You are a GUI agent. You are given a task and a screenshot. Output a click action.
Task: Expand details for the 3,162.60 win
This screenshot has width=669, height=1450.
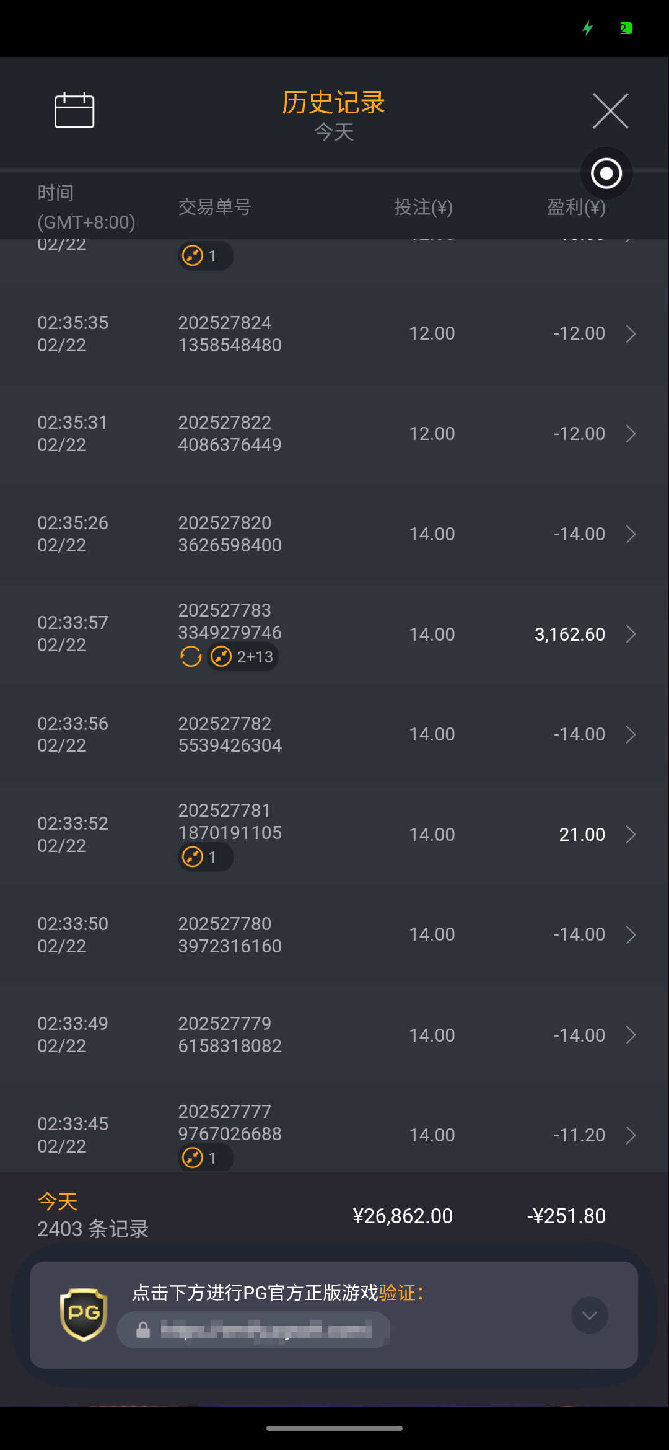pyautogui.click(x=631, y=635)
